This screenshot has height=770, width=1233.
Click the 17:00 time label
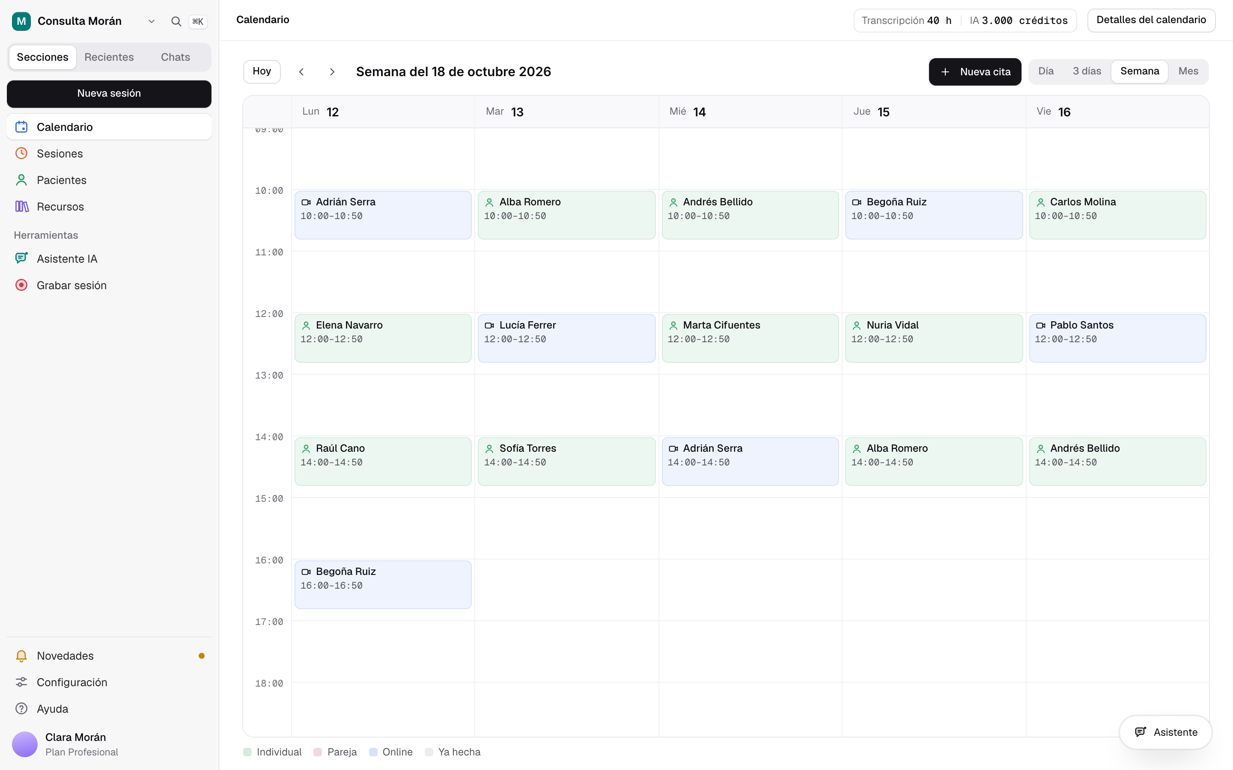tap(269, 622)
